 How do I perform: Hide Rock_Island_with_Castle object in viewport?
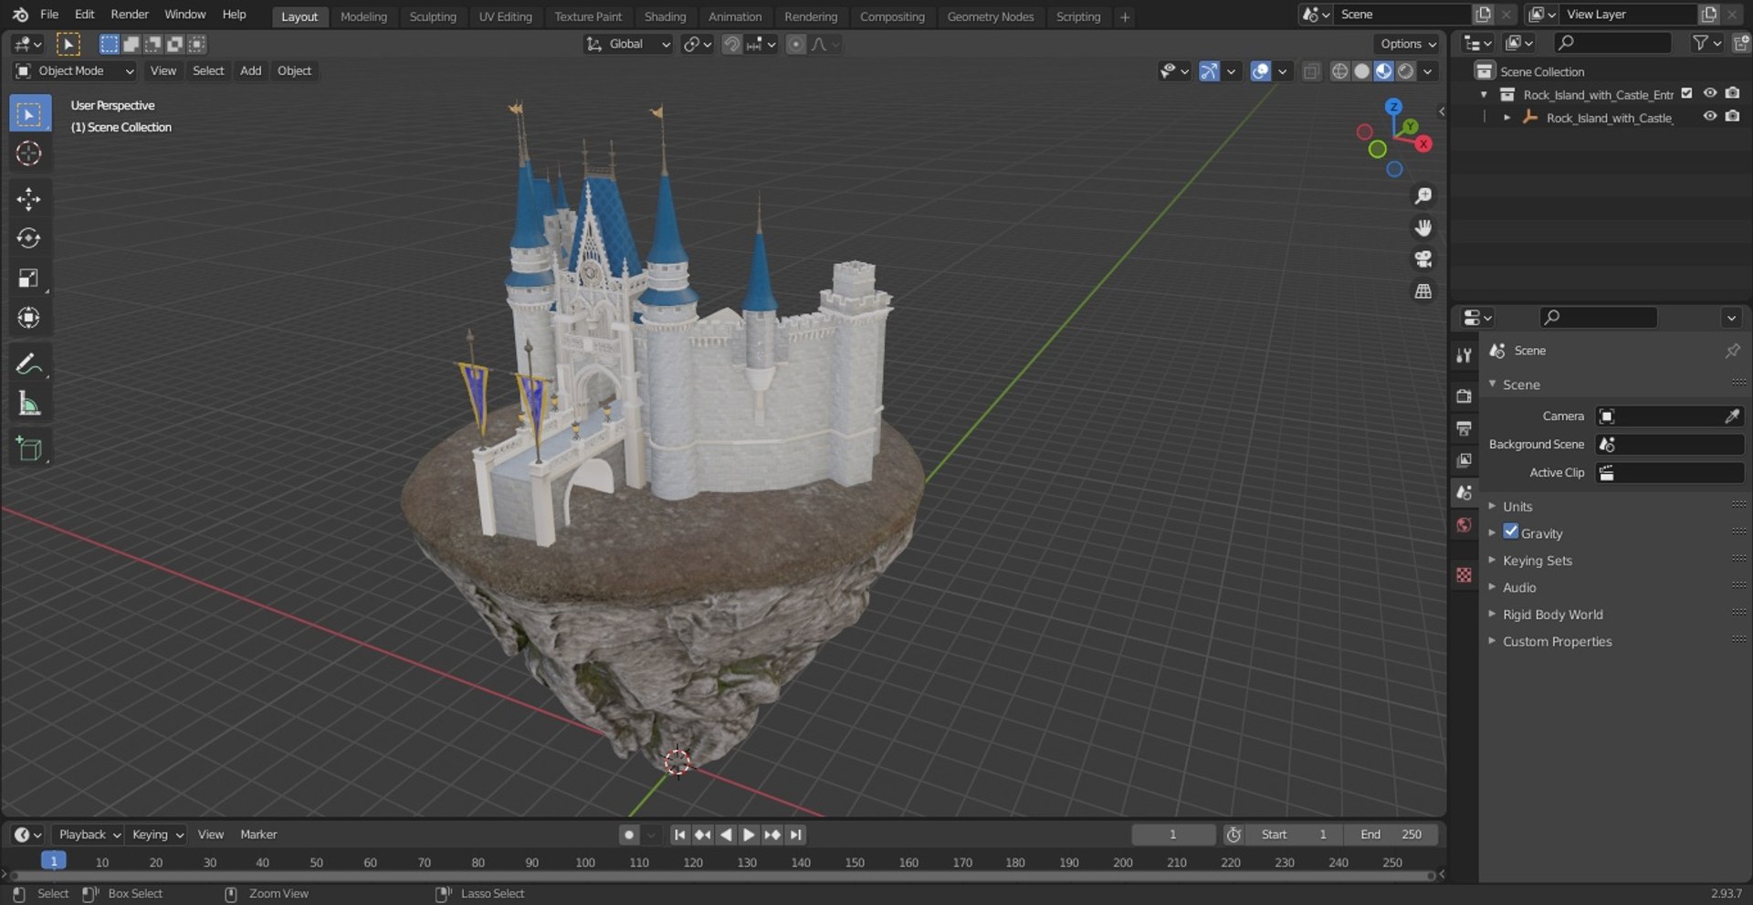click(x=1710, y=117)
